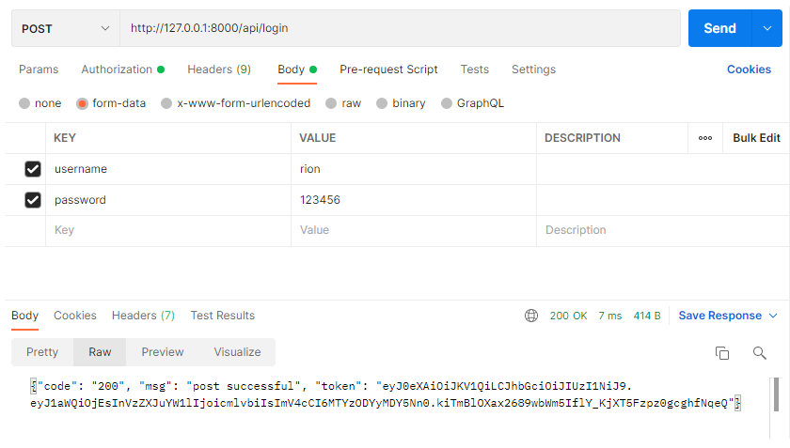Open the Cookies link
The width and height of the screenshot is (790, 448).
(x=749, y=70)
